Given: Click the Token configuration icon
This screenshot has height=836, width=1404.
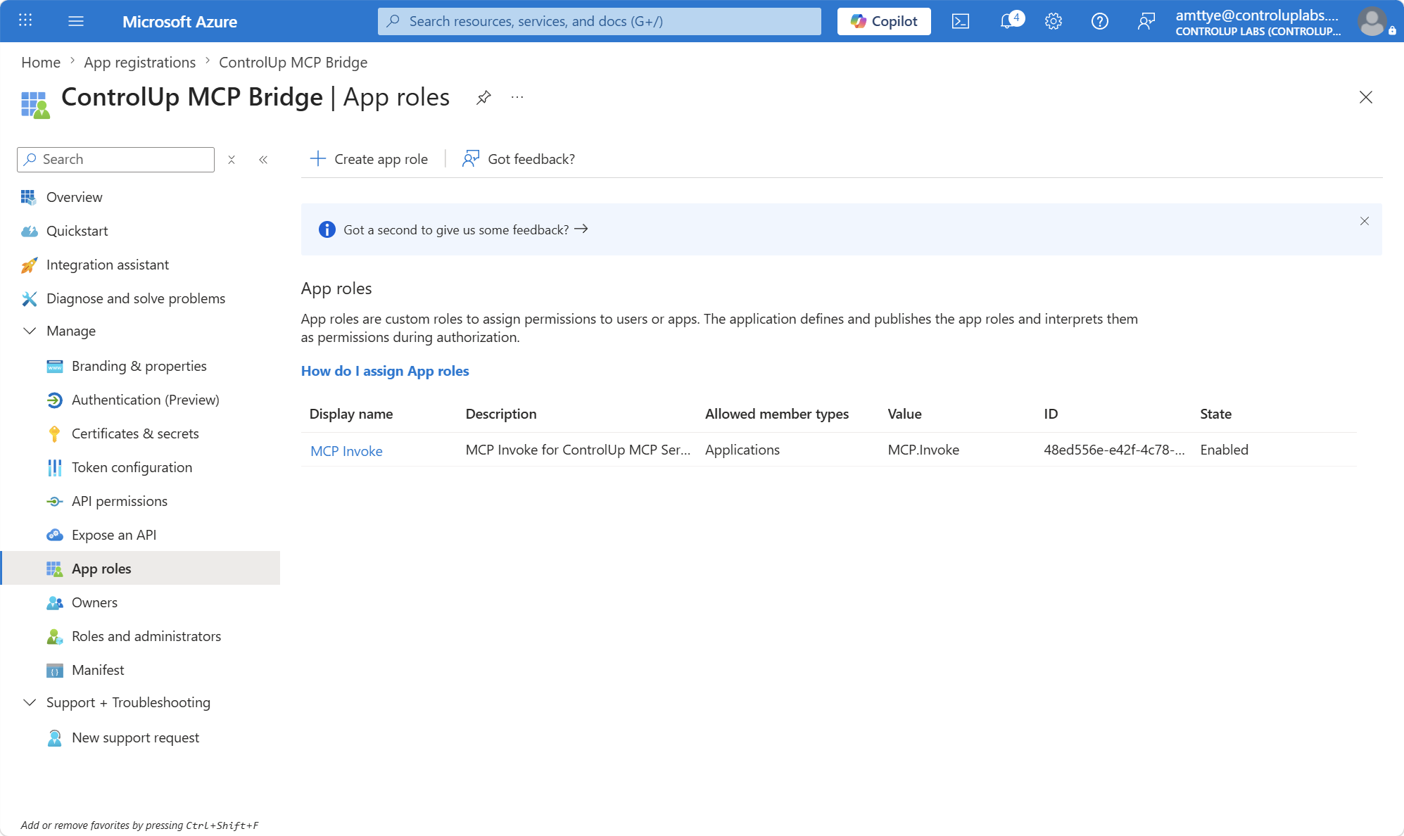Looking at the screenshot, I should pyautogui.click(x=54, y=467).
